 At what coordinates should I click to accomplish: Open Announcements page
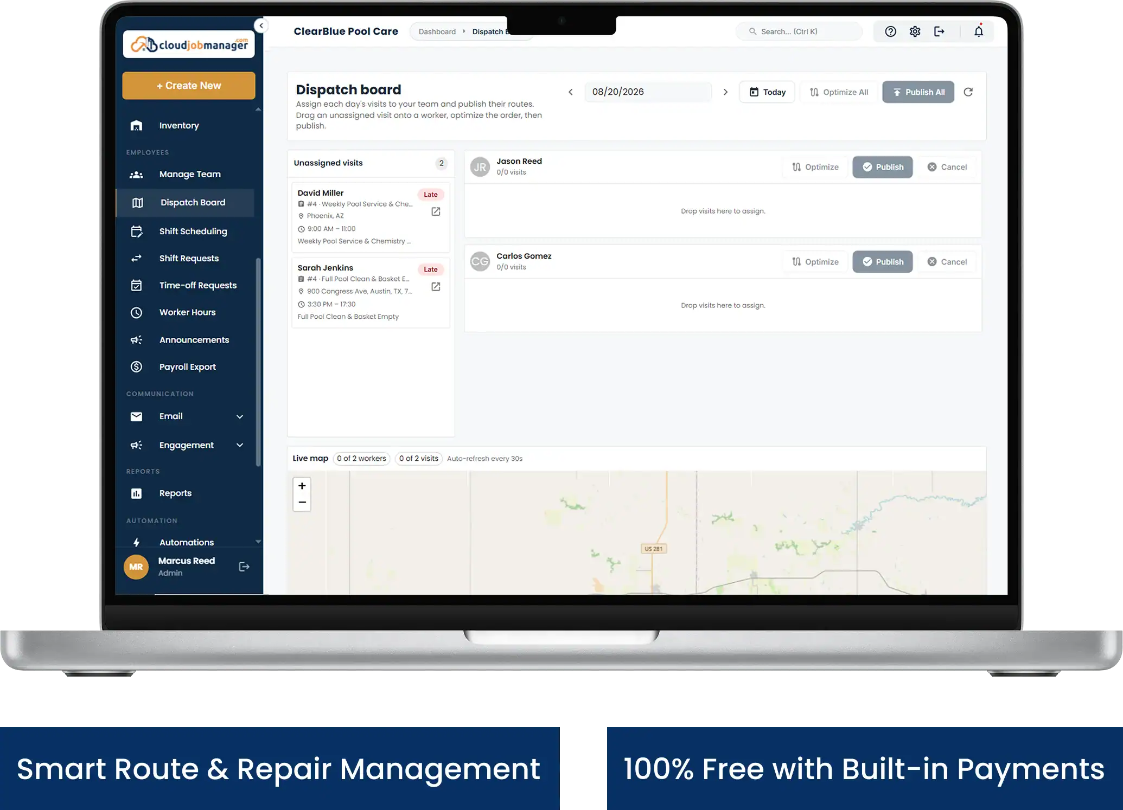(x=186, y=340)
